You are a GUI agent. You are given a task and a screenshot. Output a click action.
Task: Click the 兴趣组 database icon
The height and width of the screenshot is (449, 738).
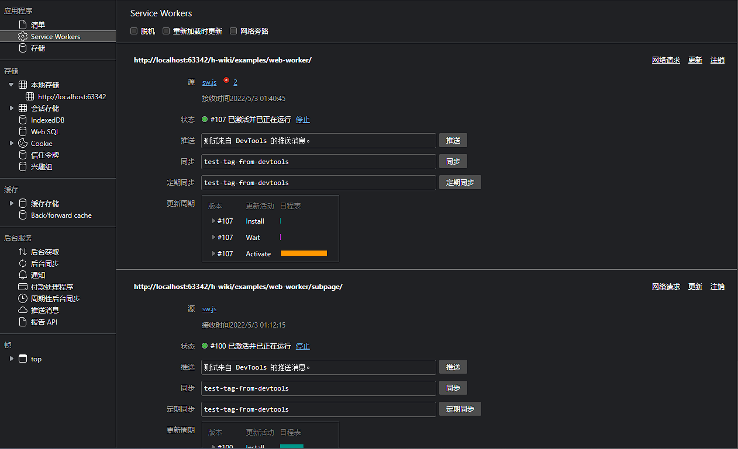[x=23, y=166]
